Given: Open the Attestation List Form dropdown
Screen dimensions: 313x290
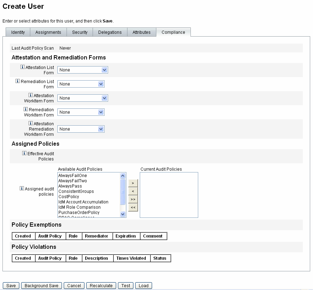Looking at the screenshot, I should (83, 70).
